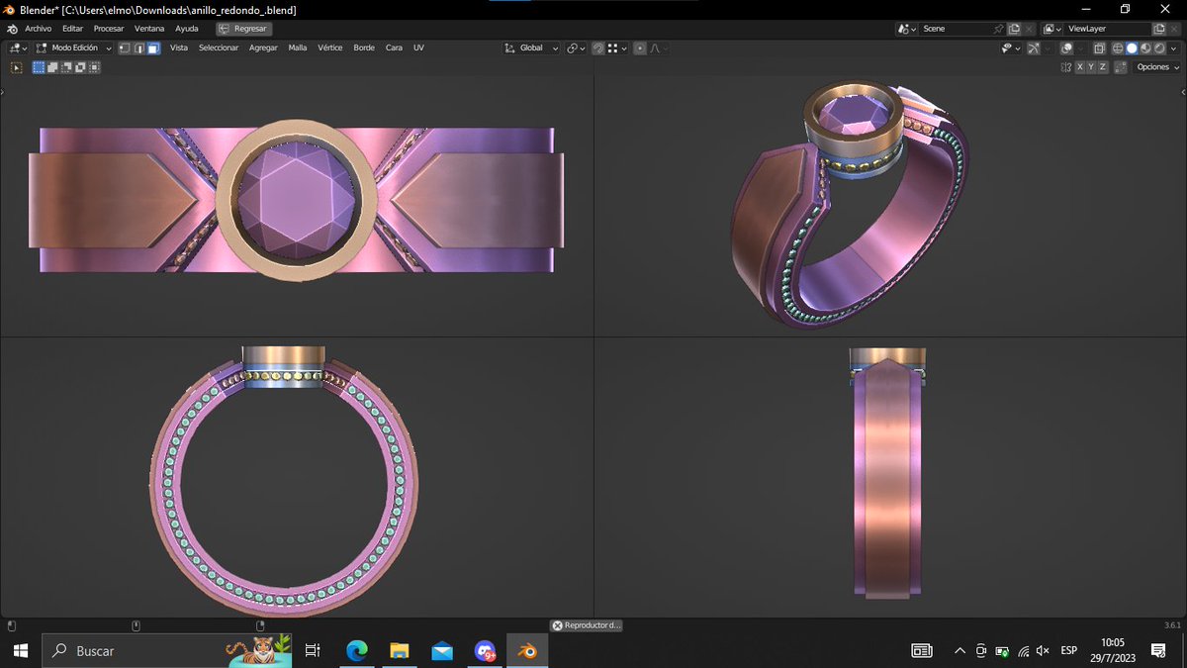
Task: Choose the invert selection mode icon
Action: (80, 67)
